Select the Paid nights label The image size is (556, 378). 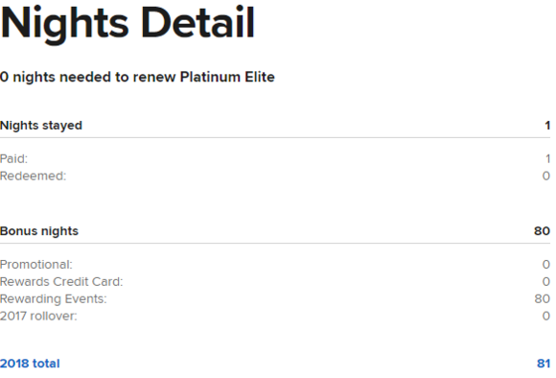[13, 158]
